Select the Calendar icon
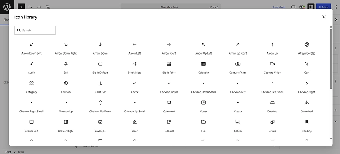 204,64
